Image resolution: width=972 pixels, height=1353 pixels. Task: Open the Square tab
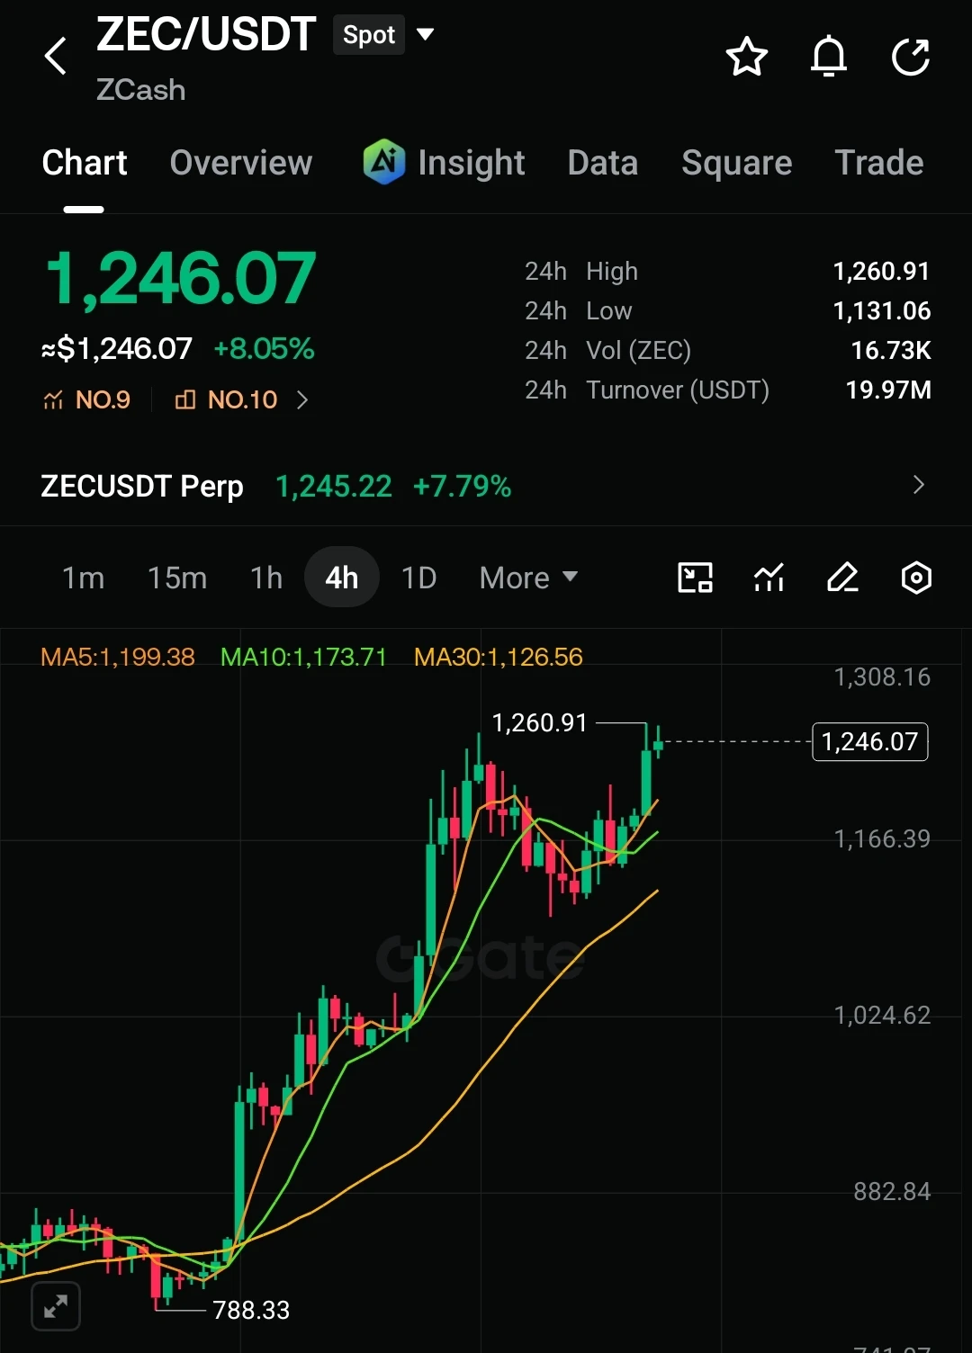(x=737, y=163)
